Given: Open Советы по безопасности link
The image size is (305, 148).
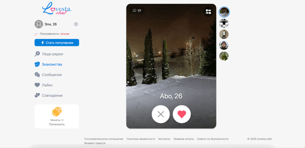Looking at the screenshot, I should click(x=213, y=139).
